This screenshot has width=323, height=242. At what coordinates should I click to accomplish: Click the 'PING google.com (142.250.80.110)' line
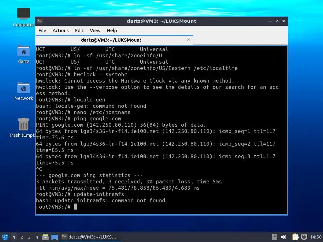[121, 125]
